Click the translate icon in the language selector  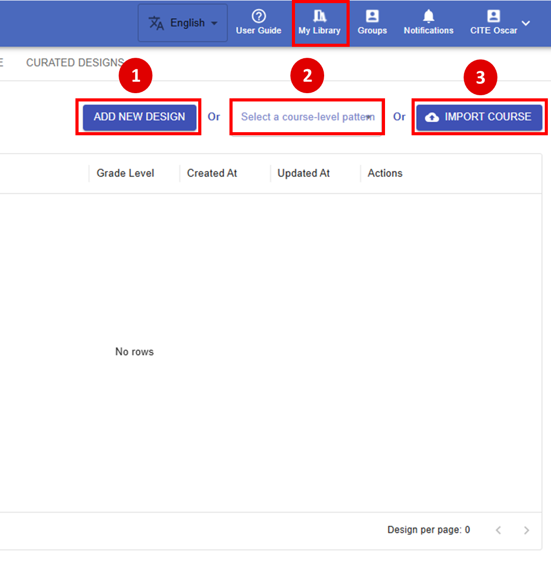[156, 23]
